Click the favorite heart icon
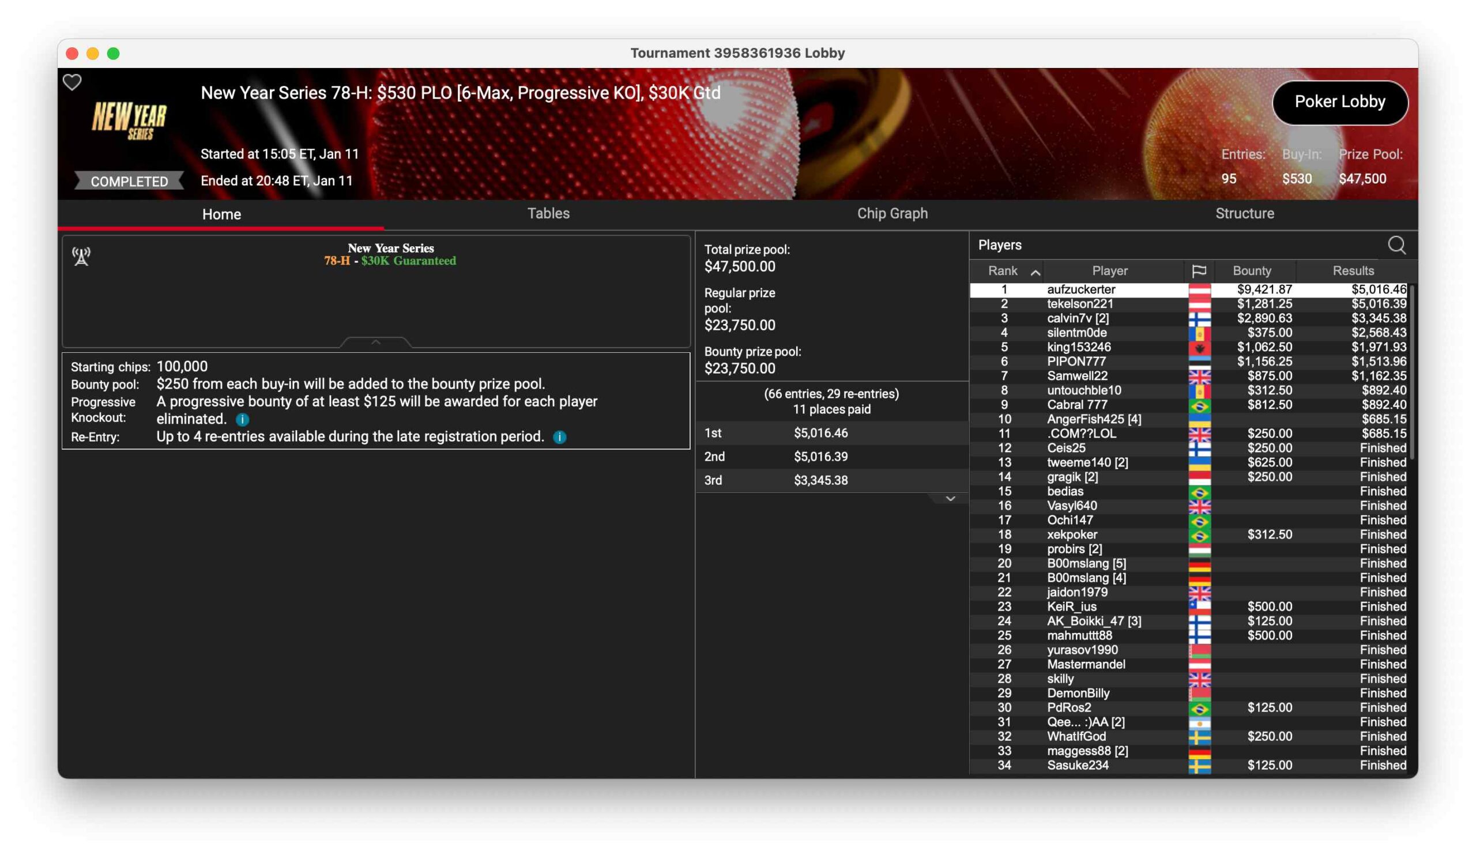The width and height of the screenshot is (1476, 855). (x=72, y=82)
